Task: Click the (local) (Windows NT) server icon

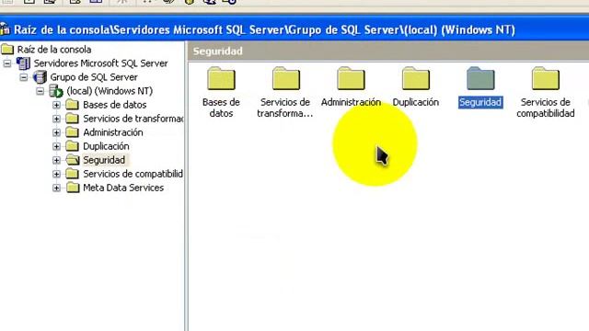Action: pyautogui.click(x=56, y=91)
